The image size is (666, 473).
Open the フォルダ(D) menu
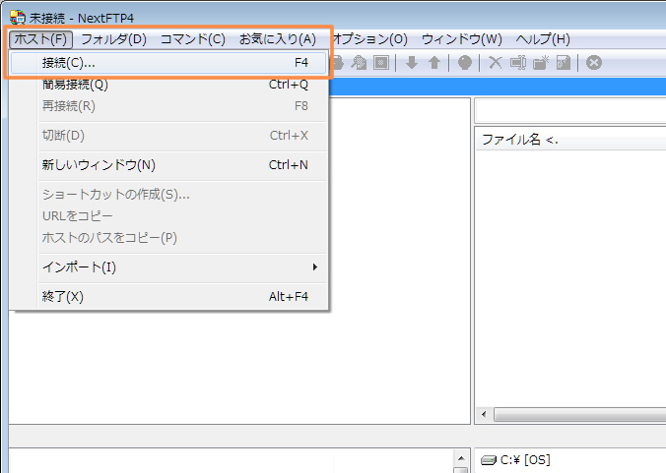pos(113,39)
